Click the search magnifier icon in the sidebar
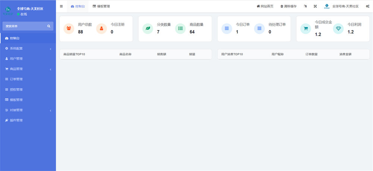 click(x=48, y=26)
